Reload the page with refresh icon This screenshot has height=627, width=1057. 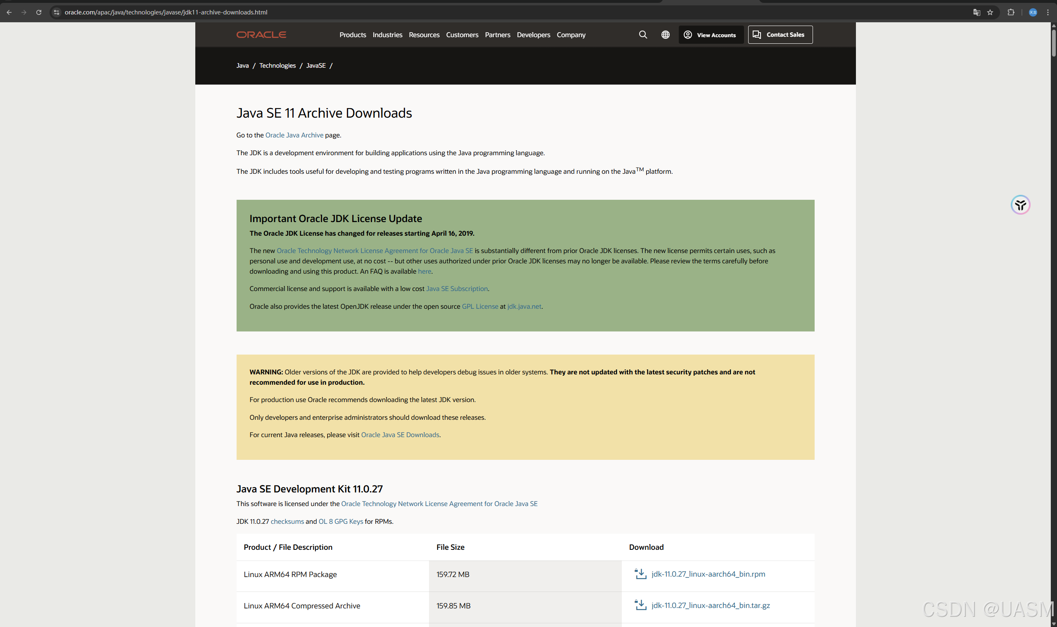click(x=38, y=12)
